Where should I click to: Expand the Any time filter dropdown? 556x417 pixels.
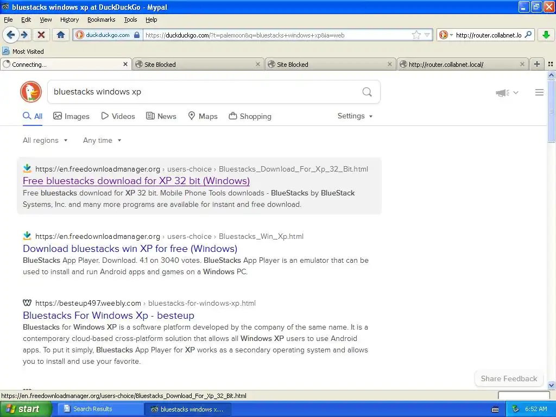[x=102, y=141]
